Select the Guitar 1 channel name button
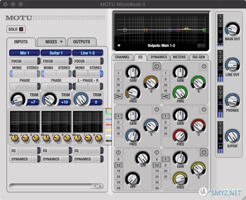Viewport: 246px width, 200px height. click(56, 53)
